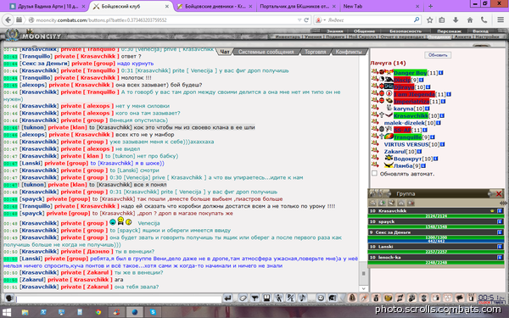The width and height of the screenshot is (509, 318).
Task: Click the 'Обновить' refresh button
Action: coord(438,55)
